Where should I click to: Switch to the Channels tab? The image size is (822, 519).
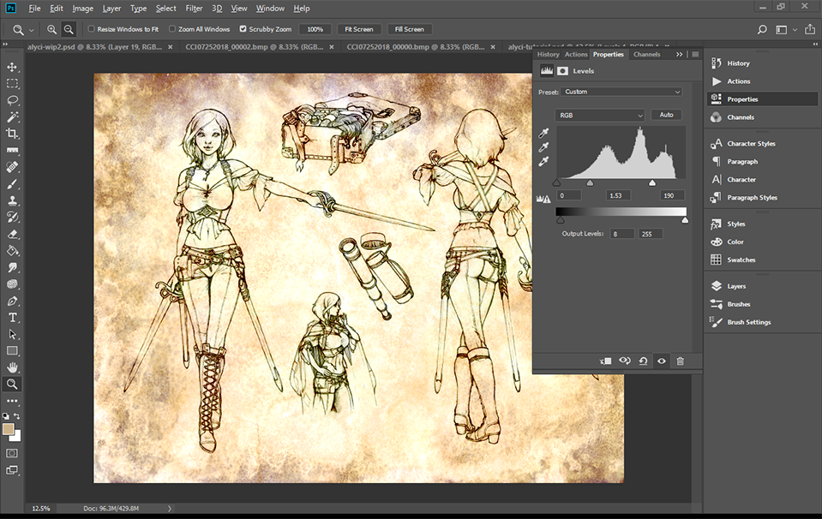coord(646,54)
